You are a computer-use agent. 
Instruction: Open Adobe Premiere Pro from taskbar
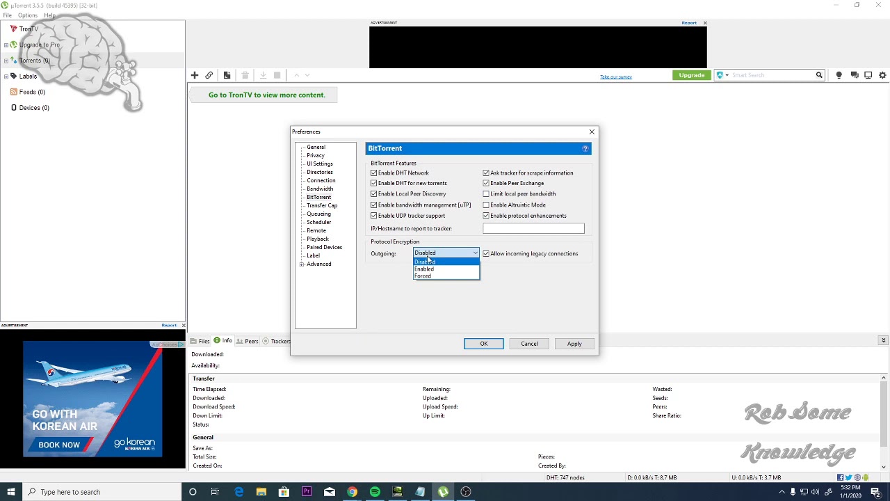307,492
